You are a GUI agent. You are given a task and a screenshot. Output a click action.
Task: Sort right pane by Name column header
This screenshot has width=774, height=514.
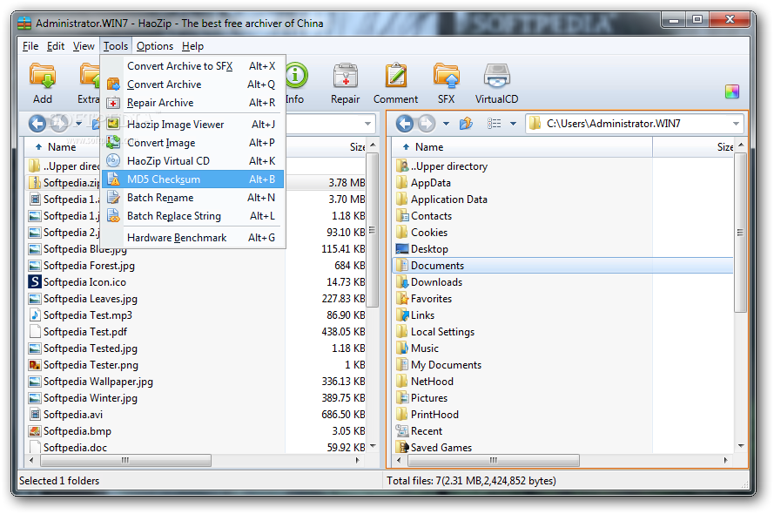522,147
